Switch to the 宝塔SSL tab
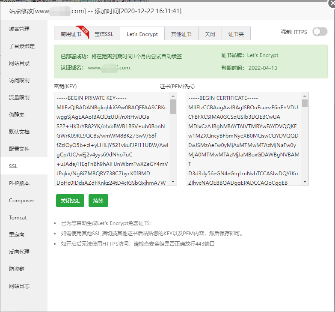 (104, 34)
